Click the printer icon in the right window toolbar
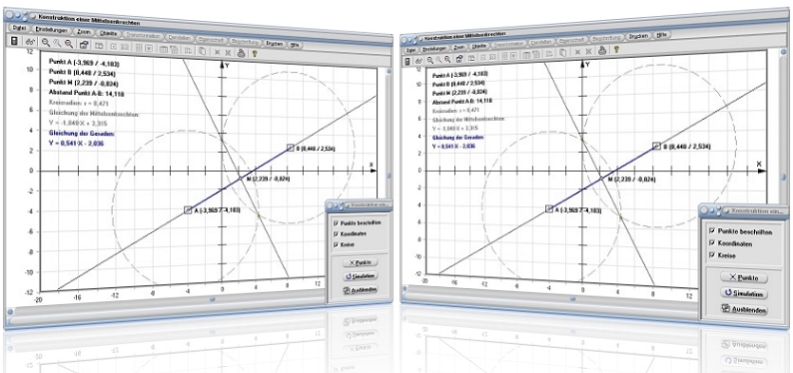Image resolution: width=793 pixels, height=373 pixels. pyautogui.click(x=602, y=50)
